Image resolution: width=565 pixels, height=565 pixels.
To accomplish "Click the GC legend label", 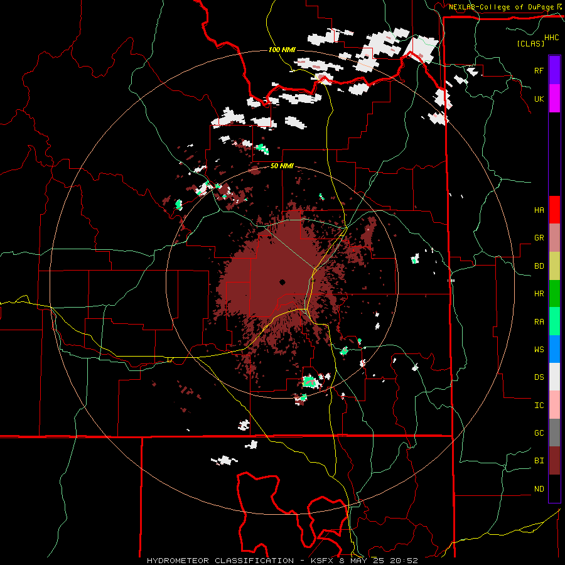I will [539, 433].
